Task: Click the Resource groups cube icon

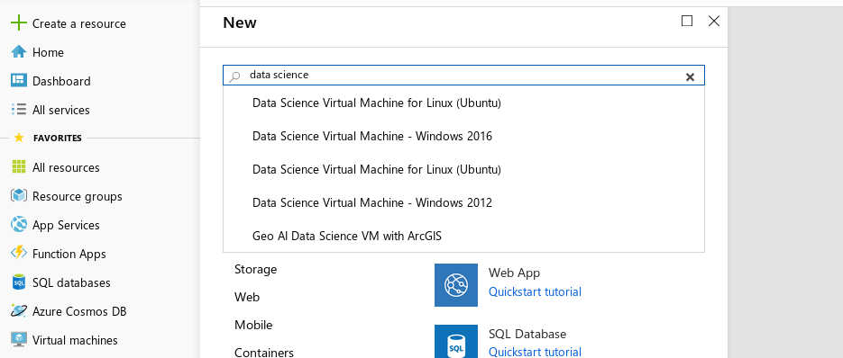Action: click(19, 196)
